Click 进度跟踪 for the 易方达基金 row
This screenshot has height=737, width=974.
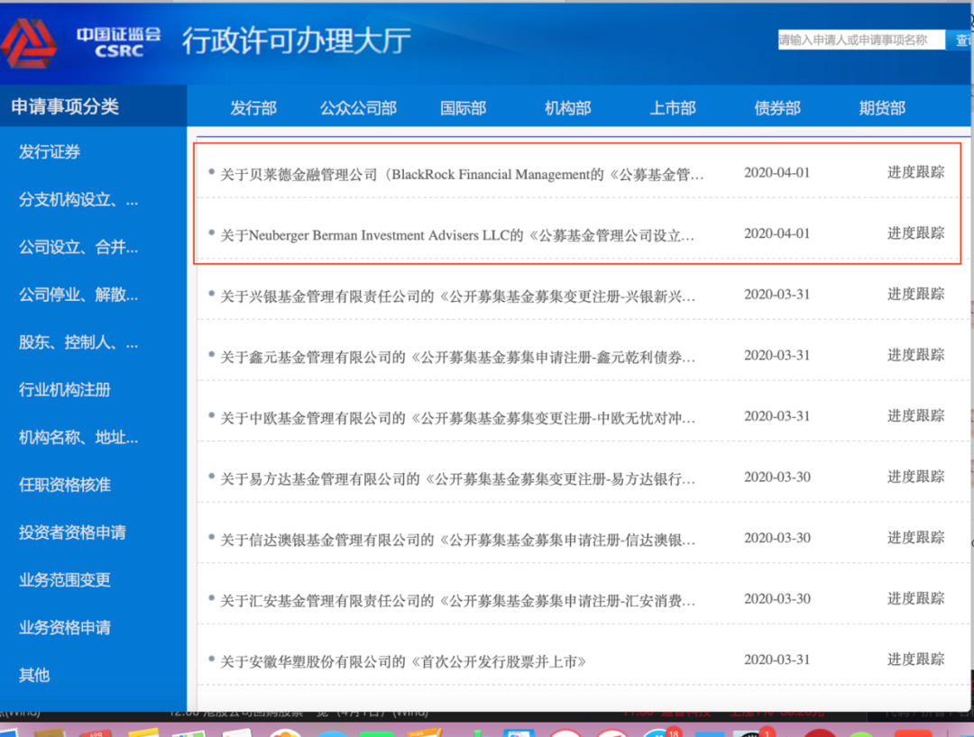click(915, 477)
